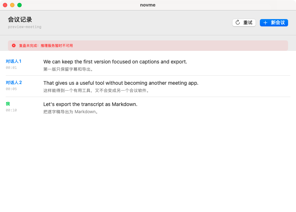Image resolution: width=296 pixels, height=212 pixels.
Task: Select speaker label 对话人 2
Action: click(x=14, y=83)
